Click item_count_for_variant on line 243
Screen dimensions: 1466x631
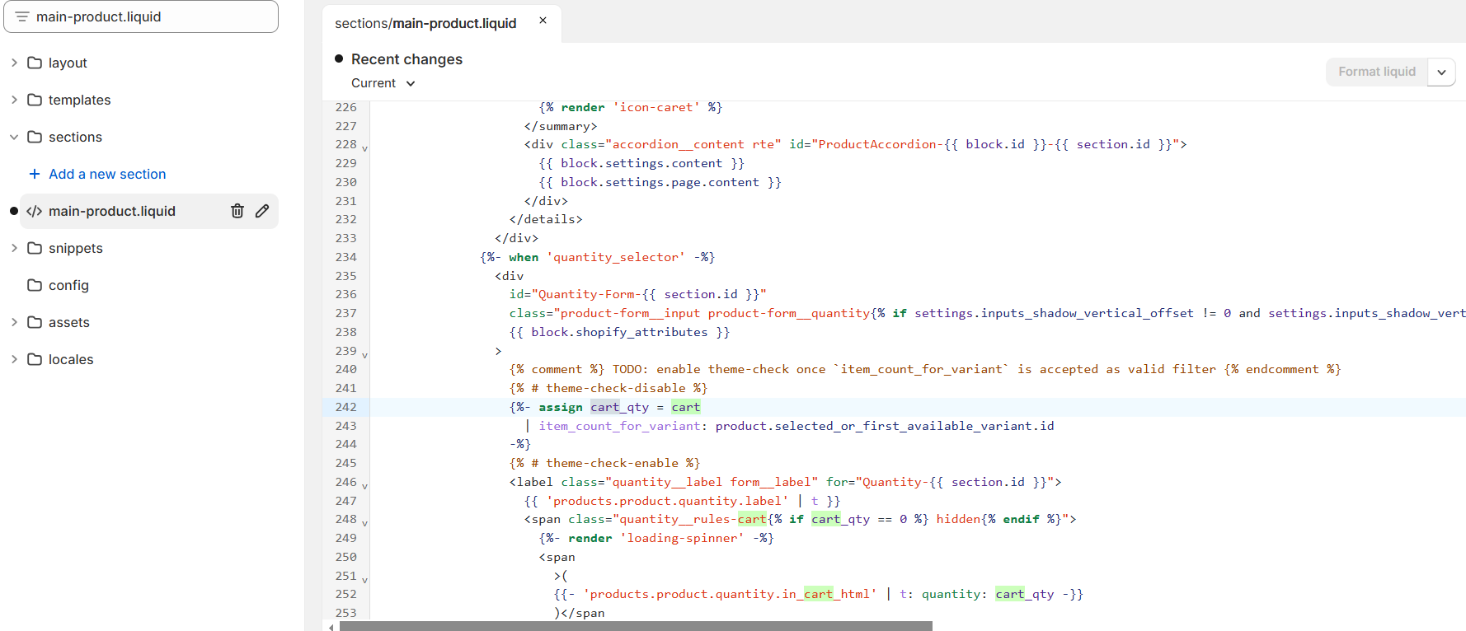click(x=619, y=426)
